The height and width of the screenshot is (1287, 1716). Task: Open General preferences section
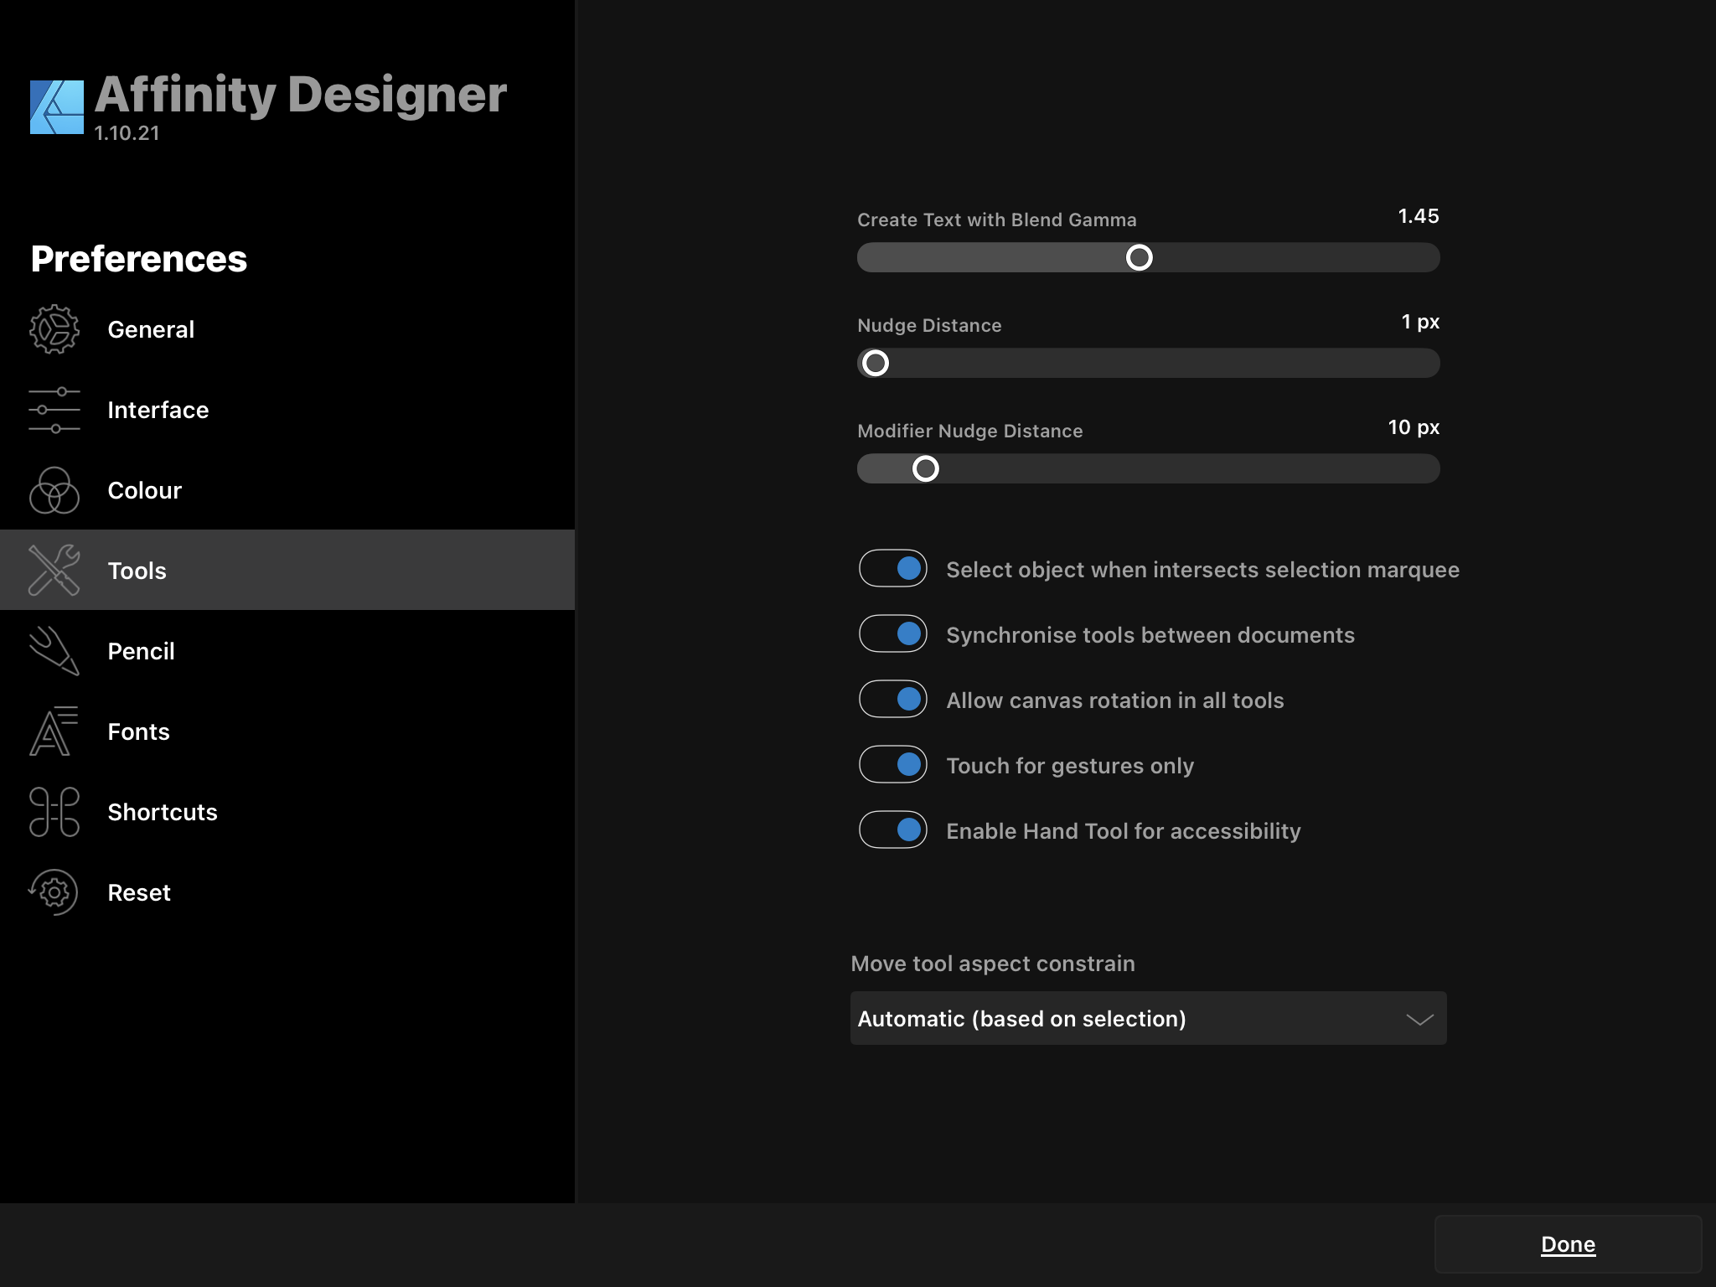coord(287,329)
